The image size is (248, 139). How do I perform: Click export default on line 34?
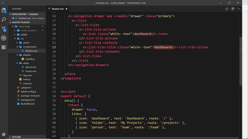tap(74, 96)
